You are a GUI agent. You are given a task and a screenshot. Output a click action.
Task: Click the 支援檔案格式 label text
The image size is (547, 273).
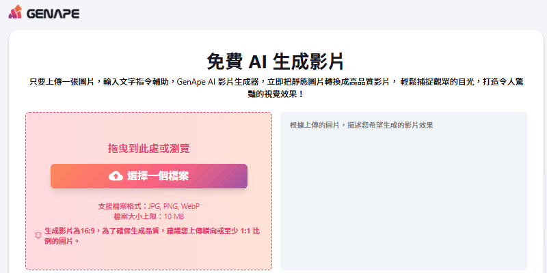click(x=121, y=206)
